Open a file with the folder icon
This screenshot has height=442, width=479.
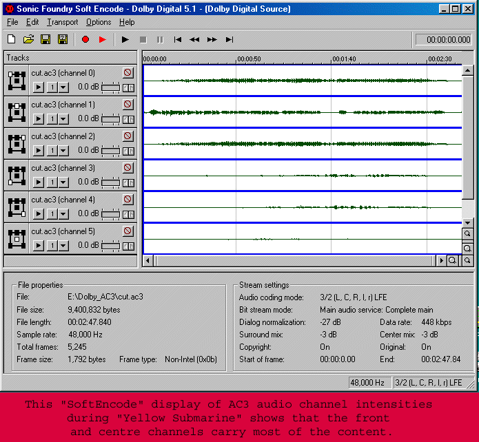tap(29, 40)
